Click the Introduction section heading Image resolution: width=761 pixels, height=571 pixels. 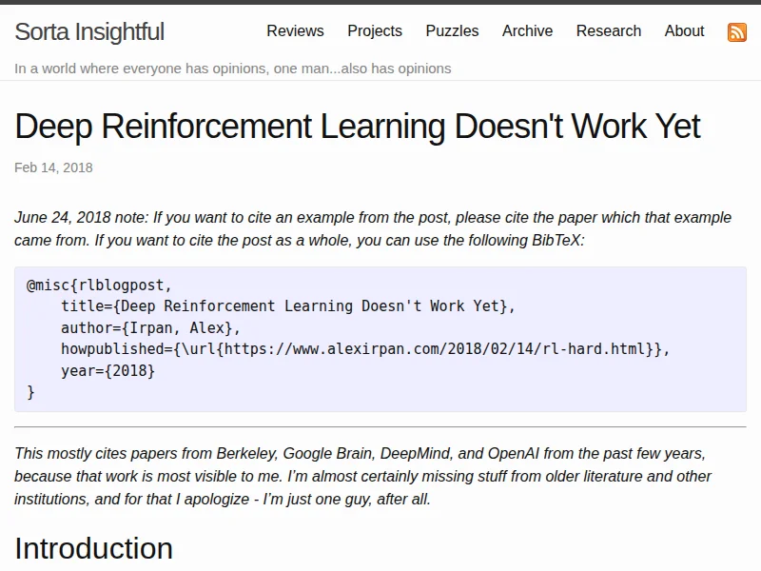pos(93,548)
